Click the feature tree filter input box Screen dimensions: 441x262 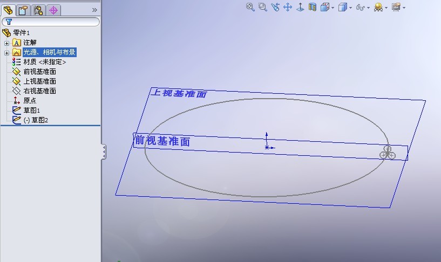click(x=51, y=22)
